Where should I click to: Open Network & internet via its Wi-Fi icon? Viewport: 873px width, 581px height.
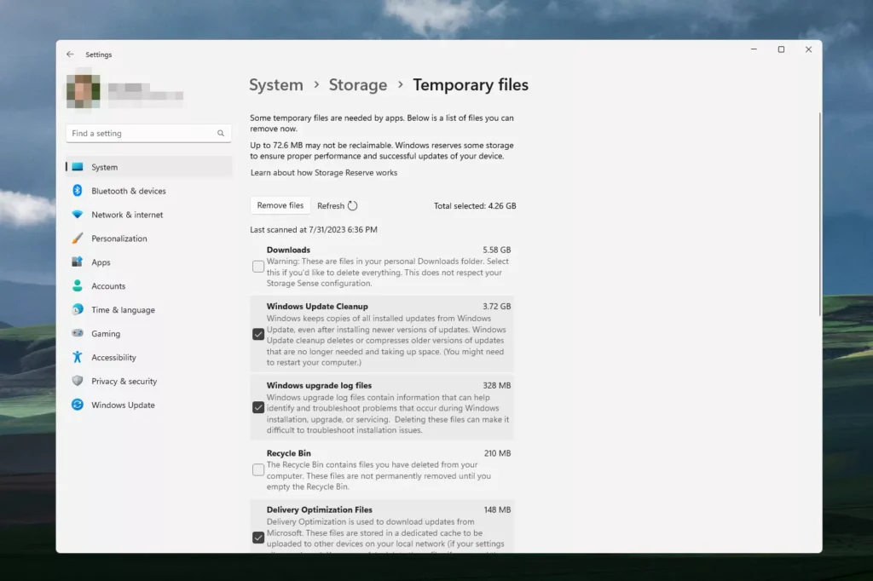coord(77,215)
